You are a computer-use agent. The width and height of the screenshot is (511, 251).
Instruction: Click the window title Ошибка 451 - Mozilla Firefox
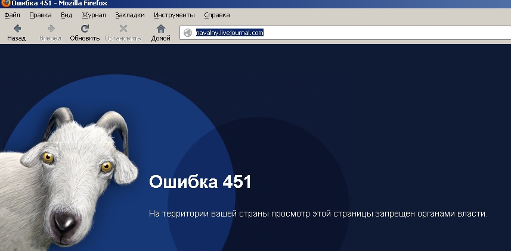point(59,4)
